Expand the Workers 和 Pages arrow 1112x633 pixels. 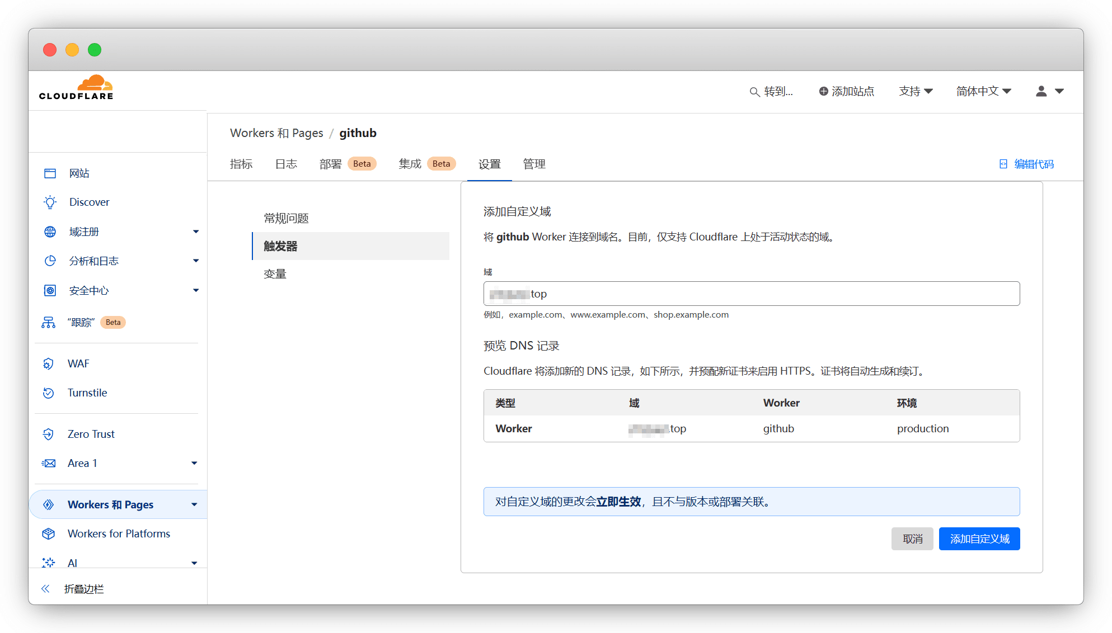click(194, 504)
